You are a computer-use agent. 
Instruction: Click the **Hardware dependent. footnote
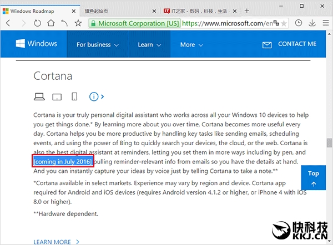[x=66, y=214]
